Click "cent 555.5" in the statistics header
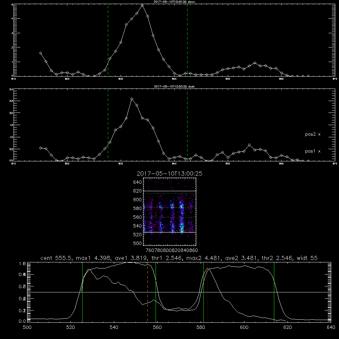This screenshot has height=339, width=339. (x=57, y=258)
